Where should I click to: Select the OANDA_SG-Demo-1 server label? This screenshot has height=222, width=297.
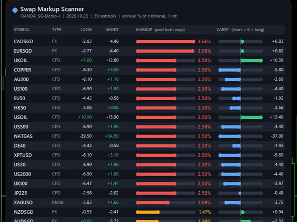click(x=40, y=16)
